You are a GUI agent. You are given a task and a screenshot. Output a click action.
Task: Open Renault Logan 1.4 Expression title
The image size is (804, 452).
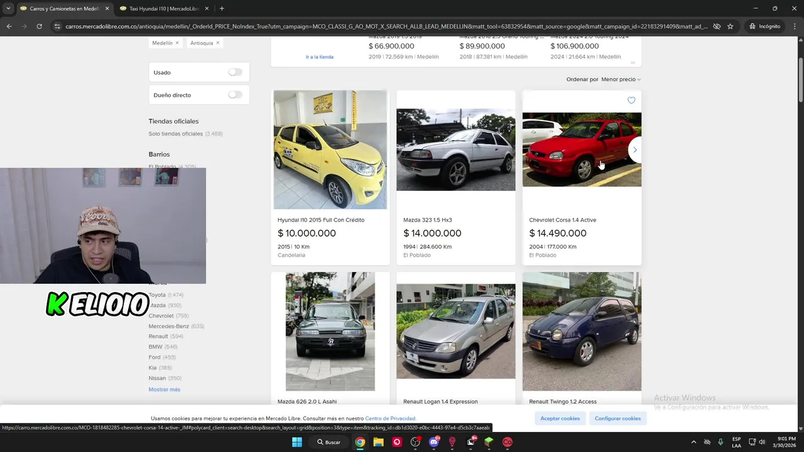click(440, 402)
